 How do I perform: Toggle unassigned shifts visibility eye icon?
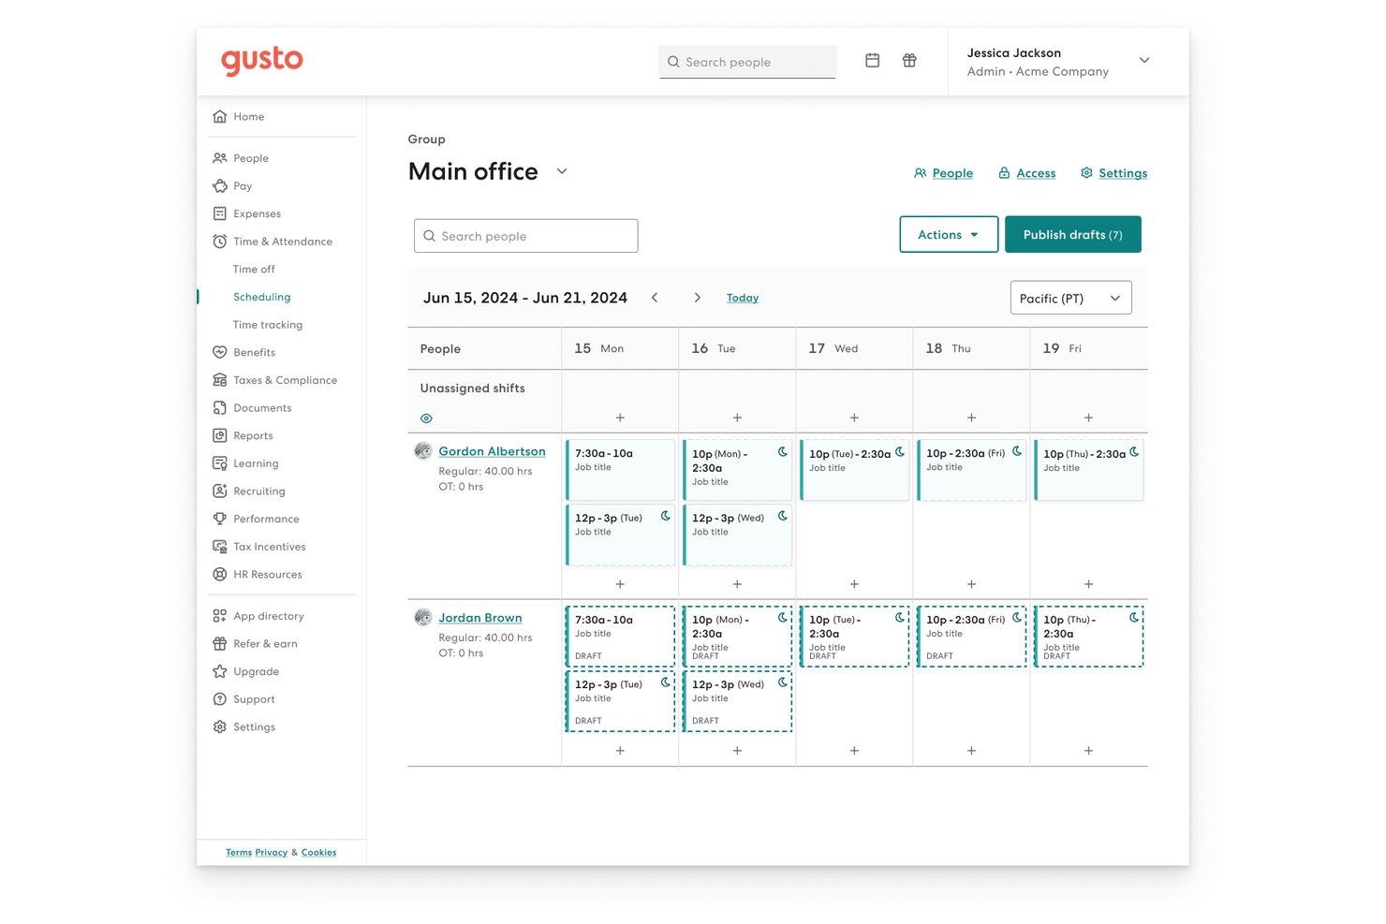pyautogui.click(x=426, y=418)
